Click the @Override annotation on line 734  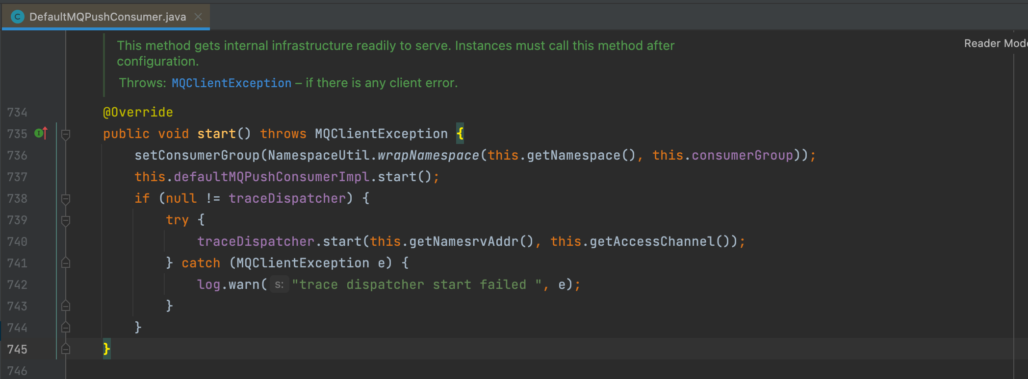[138, 112]
